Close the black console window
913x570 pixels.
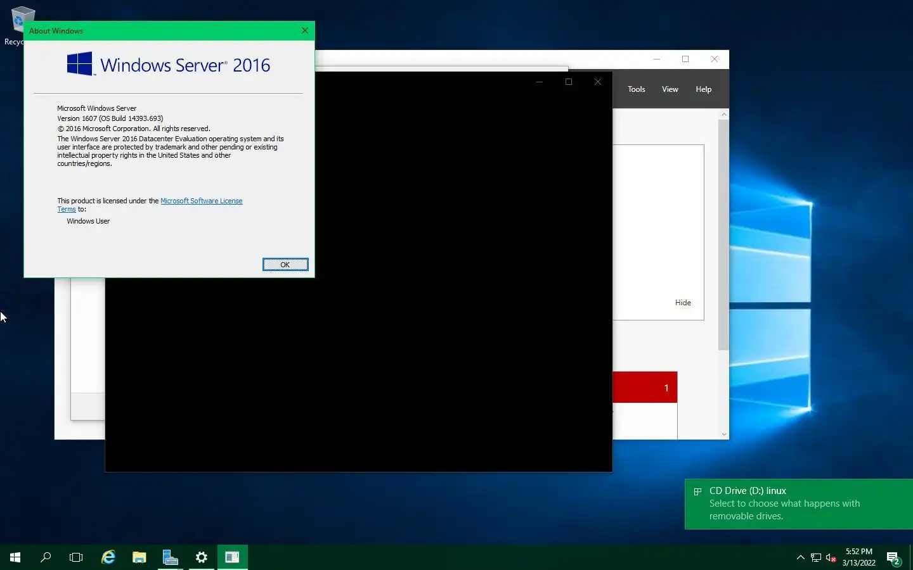click(598, 82)
